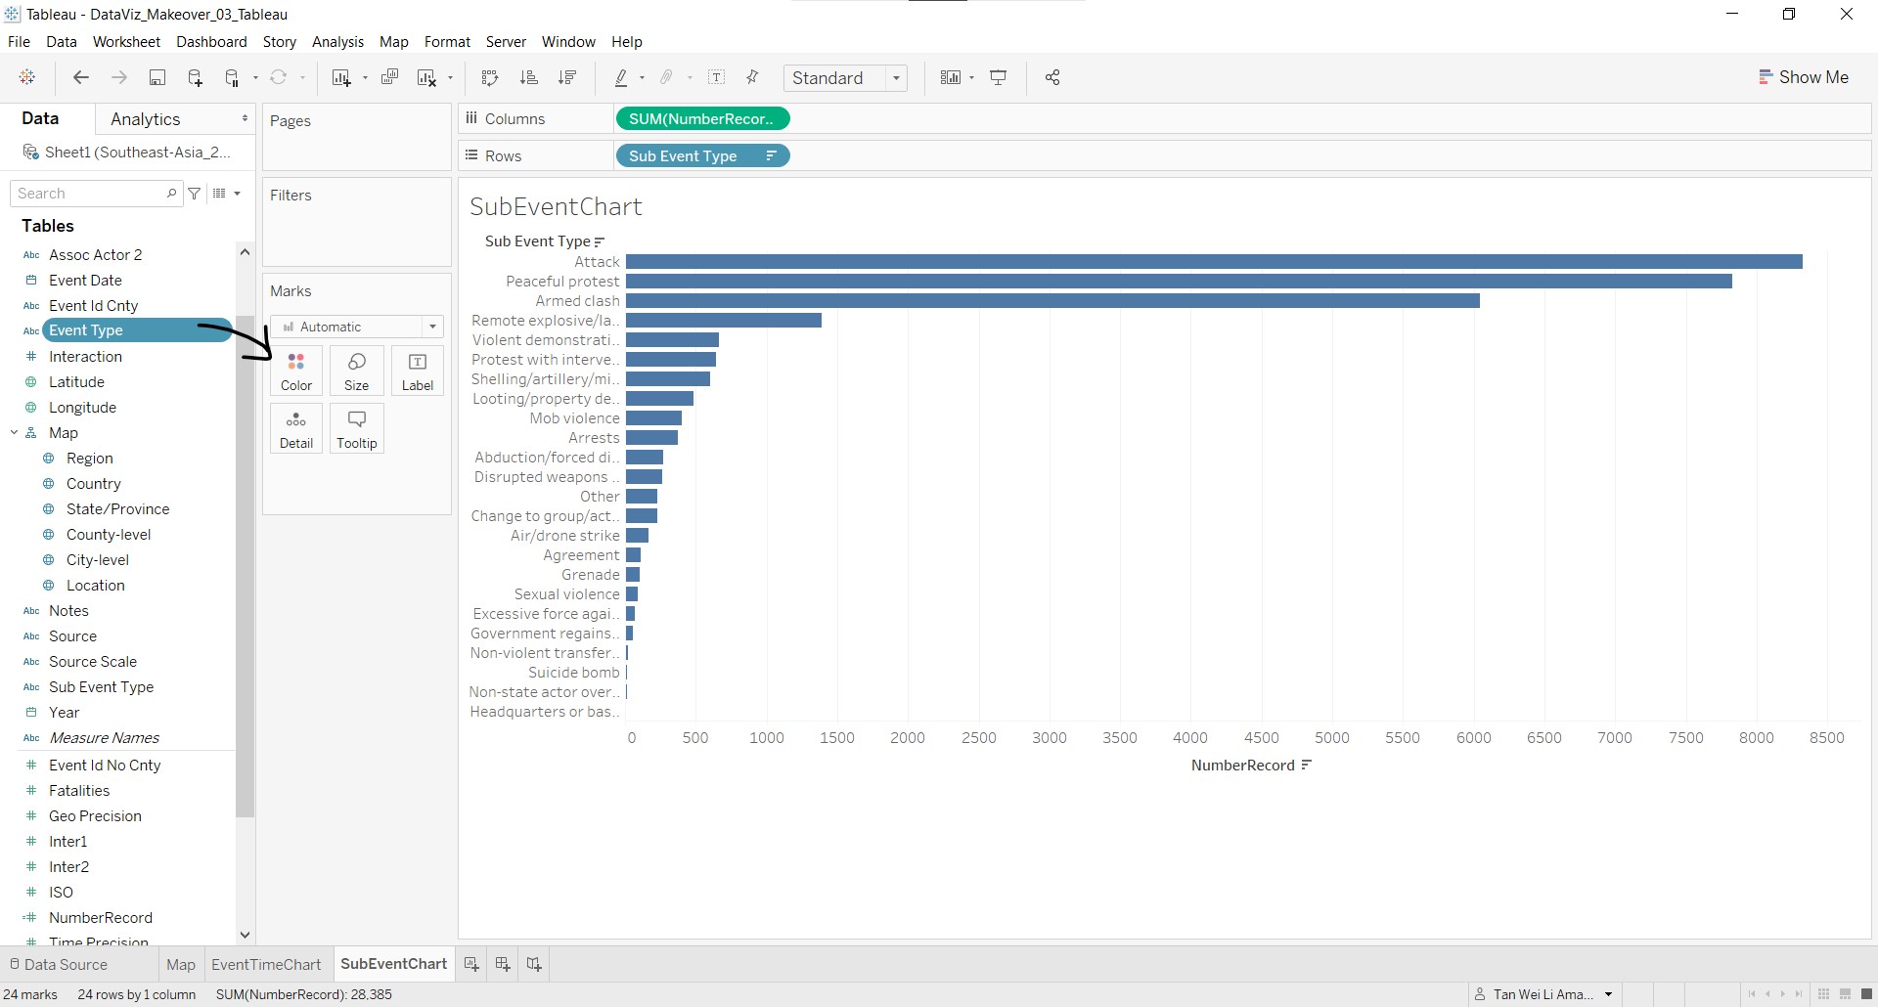Image resolution: width=1878 pixels, height=1007 pixels.
Task: Toggle Fix Axes pin icon in toolbar
Action: coord(752,78)
